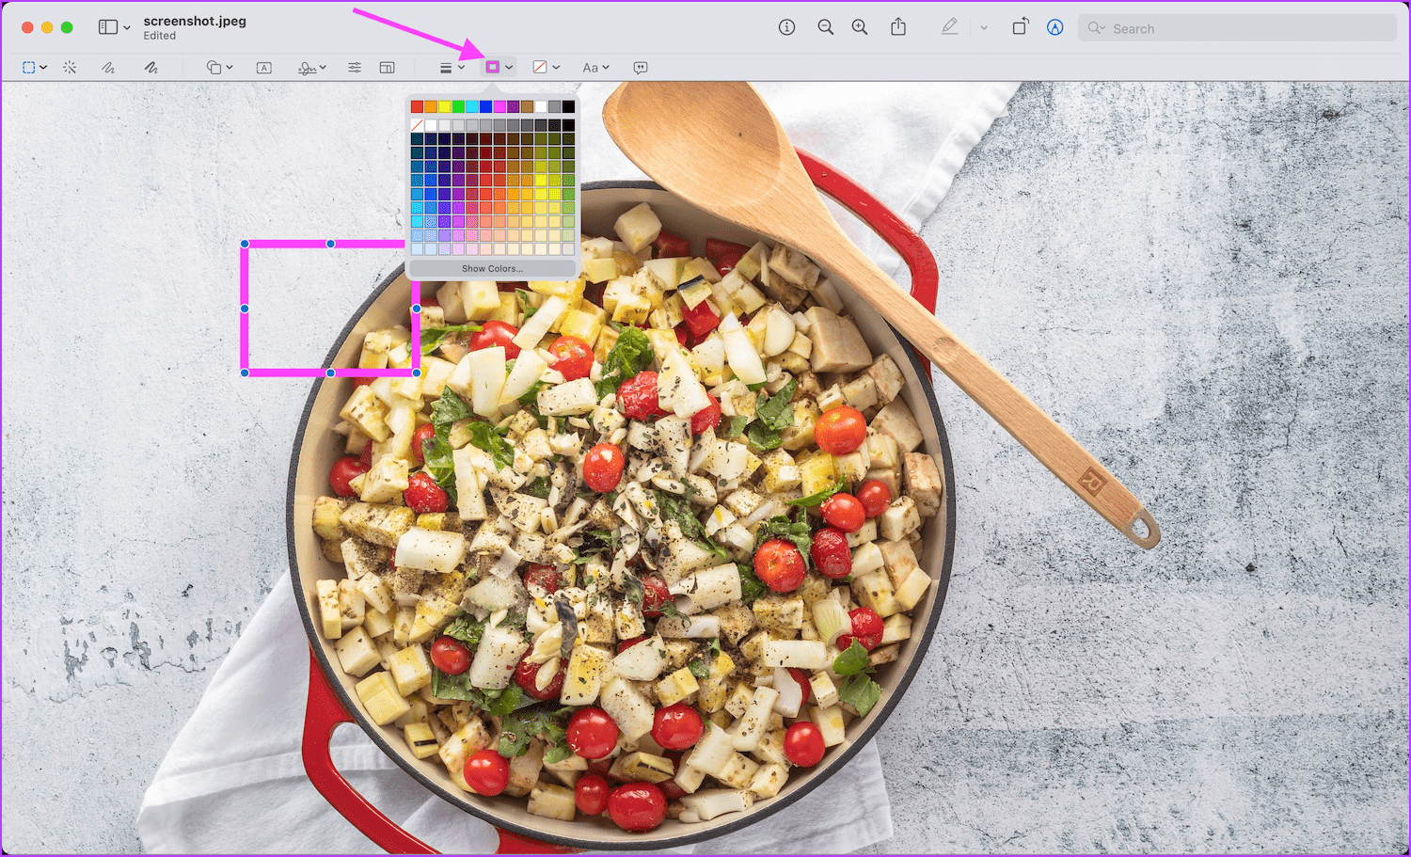Pick the cyan top-row swatch
The image size is (1411, 857).
point(472,106)
